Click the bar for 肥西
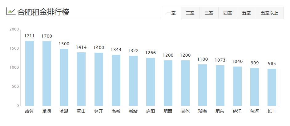This screenshot has width=290, height=126. point(168,83)
